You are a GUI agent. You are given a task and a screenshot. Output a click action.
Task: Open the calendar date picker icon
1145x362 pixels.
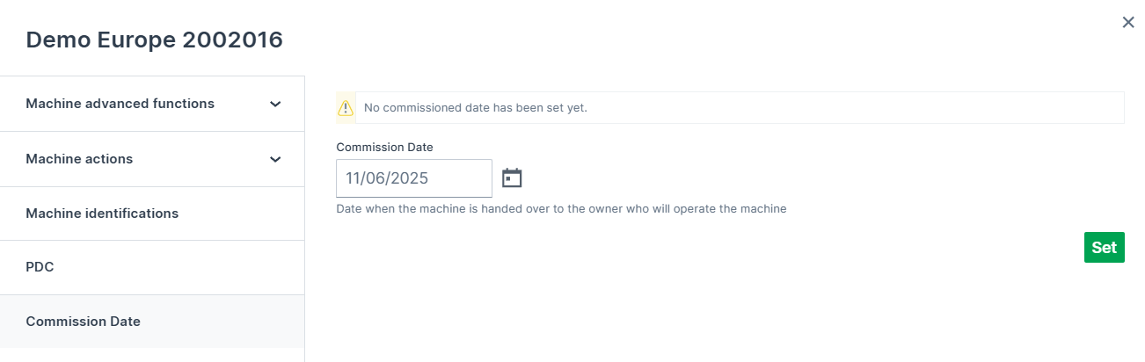512,178
